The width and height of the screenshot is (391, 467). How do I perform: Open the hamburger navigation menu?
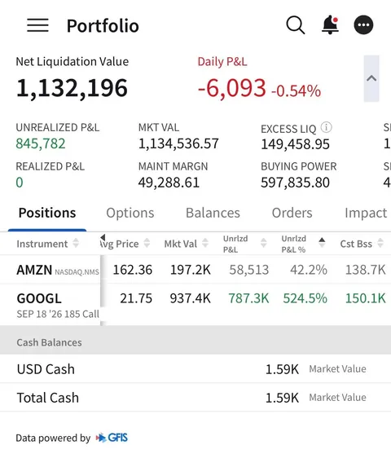point(37,25)
